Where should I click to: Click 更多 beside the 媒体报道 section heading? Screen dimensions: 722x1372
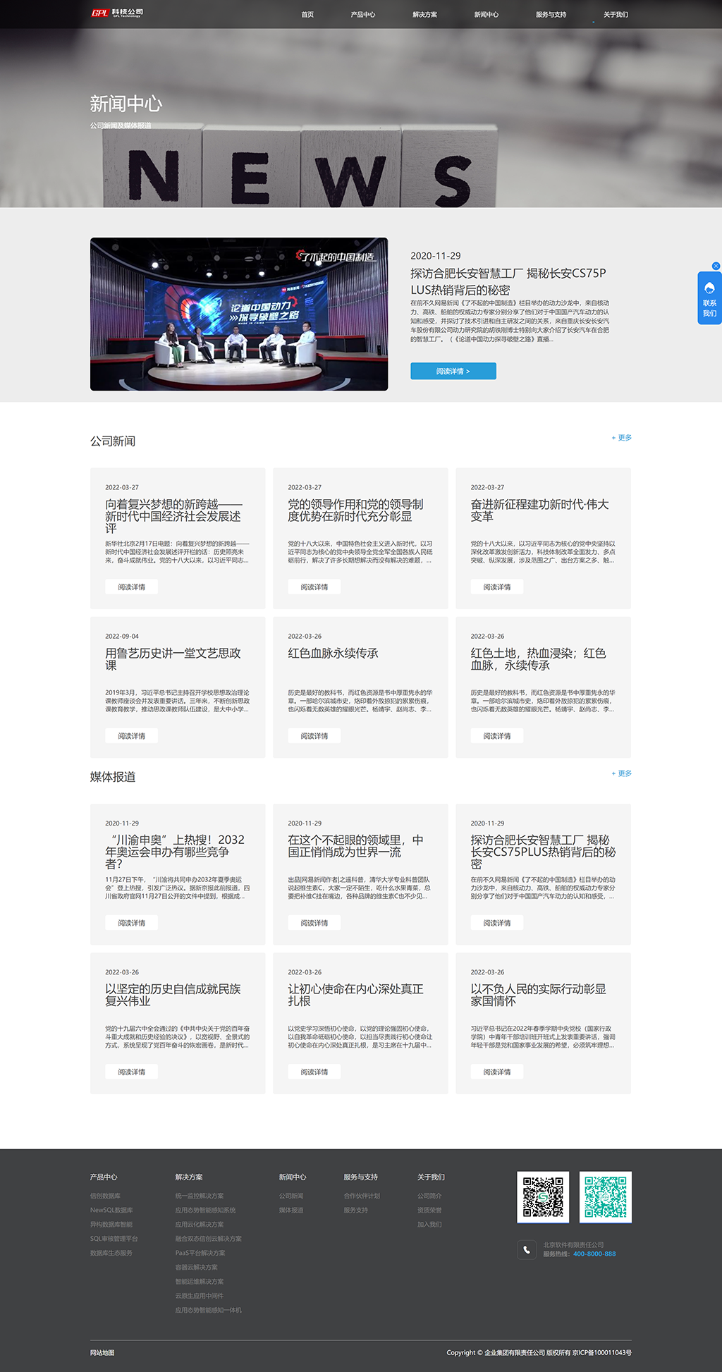click(x=621, y=773)
